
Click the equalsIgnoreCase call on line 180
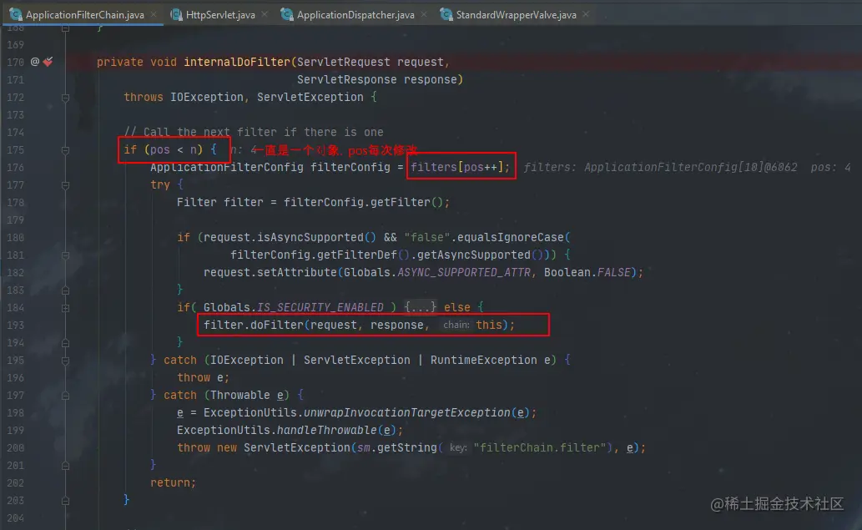click(x=510, y=237)
